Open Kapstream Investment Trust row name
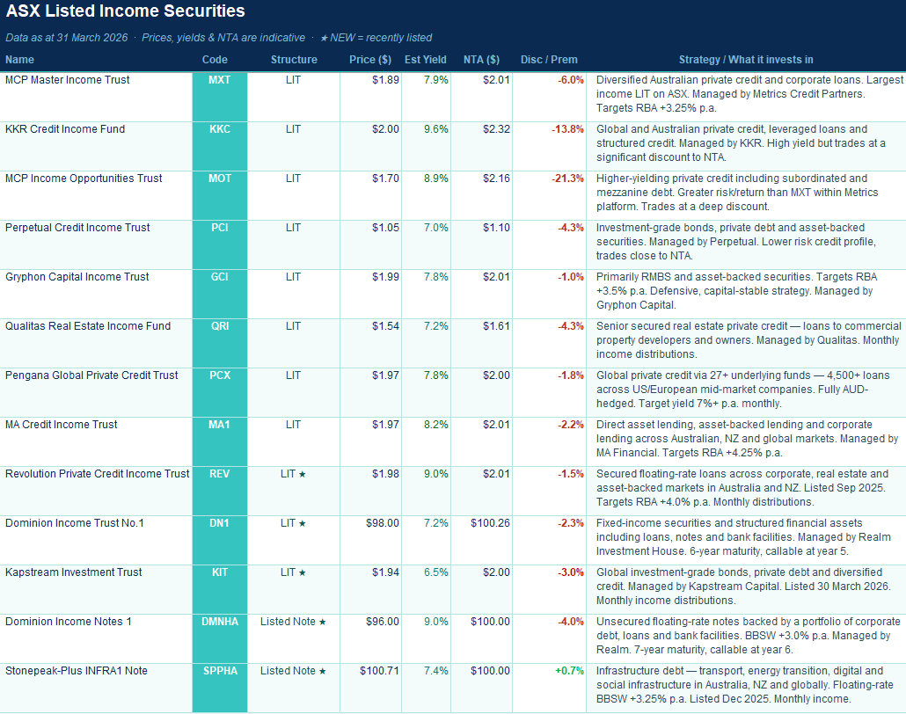The image size is (906, 714). (x=74, y=572)
